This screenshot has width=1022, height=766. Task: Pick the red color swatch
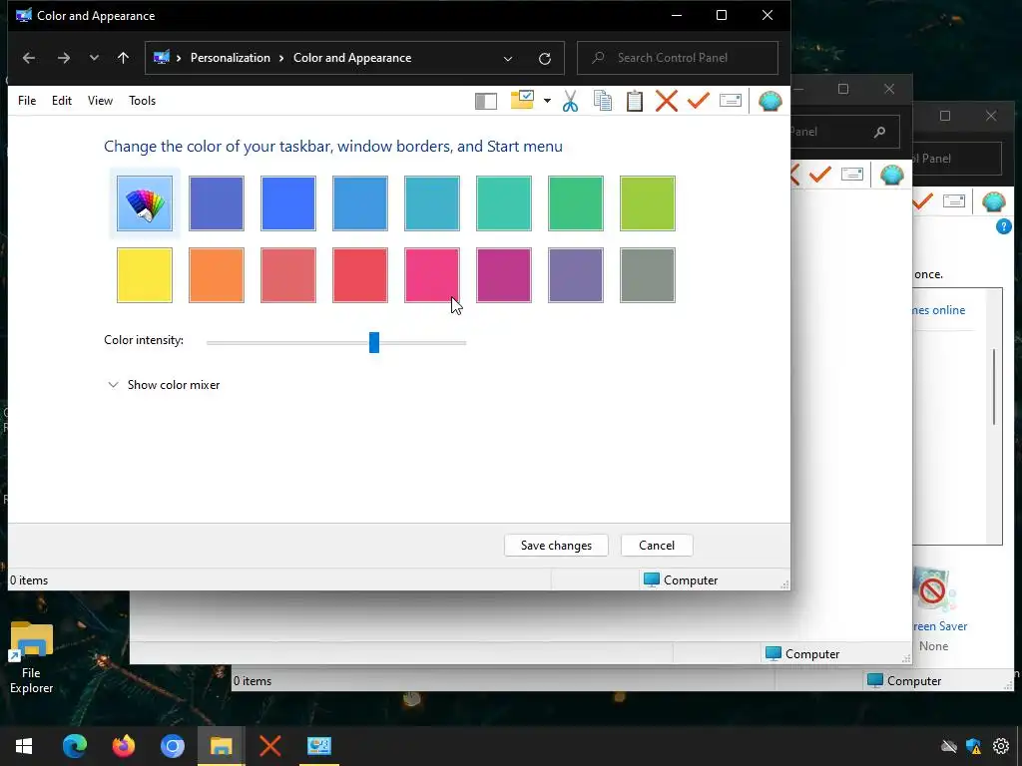(359, 275)
